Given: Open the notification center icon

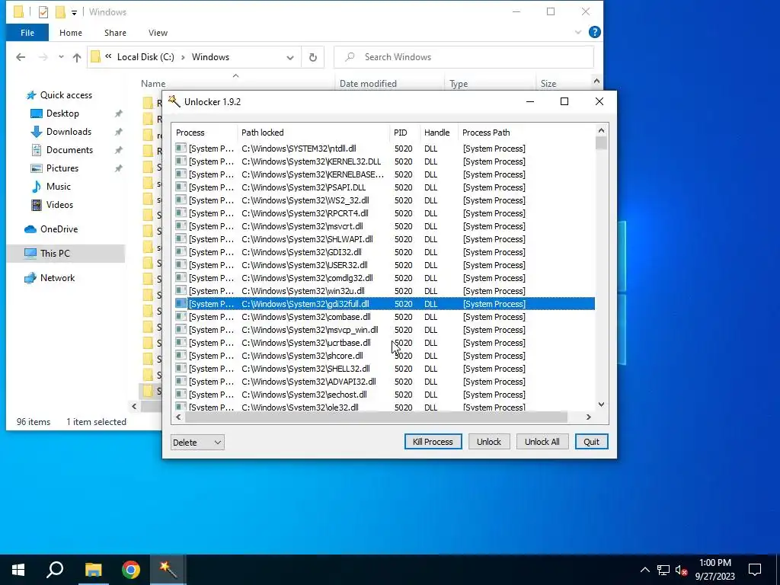Looking at the screenshot, I should pyautogui.click(x=755, y=570).
